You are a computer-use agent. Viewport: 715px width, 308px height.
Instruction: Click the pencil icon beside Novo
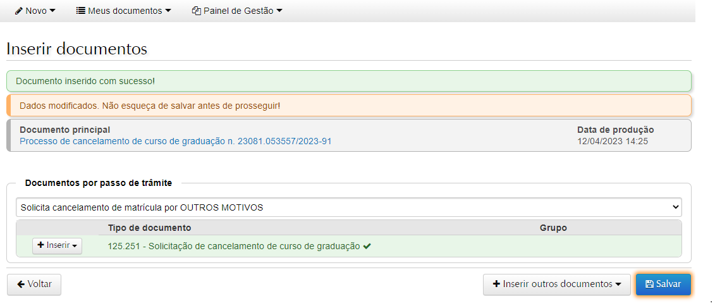coord(19,11)
